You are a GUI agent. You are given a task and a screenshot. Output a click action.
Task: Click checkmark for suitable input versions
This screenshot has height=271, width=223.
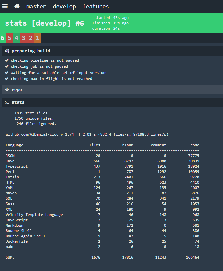(x=7, y=73)
